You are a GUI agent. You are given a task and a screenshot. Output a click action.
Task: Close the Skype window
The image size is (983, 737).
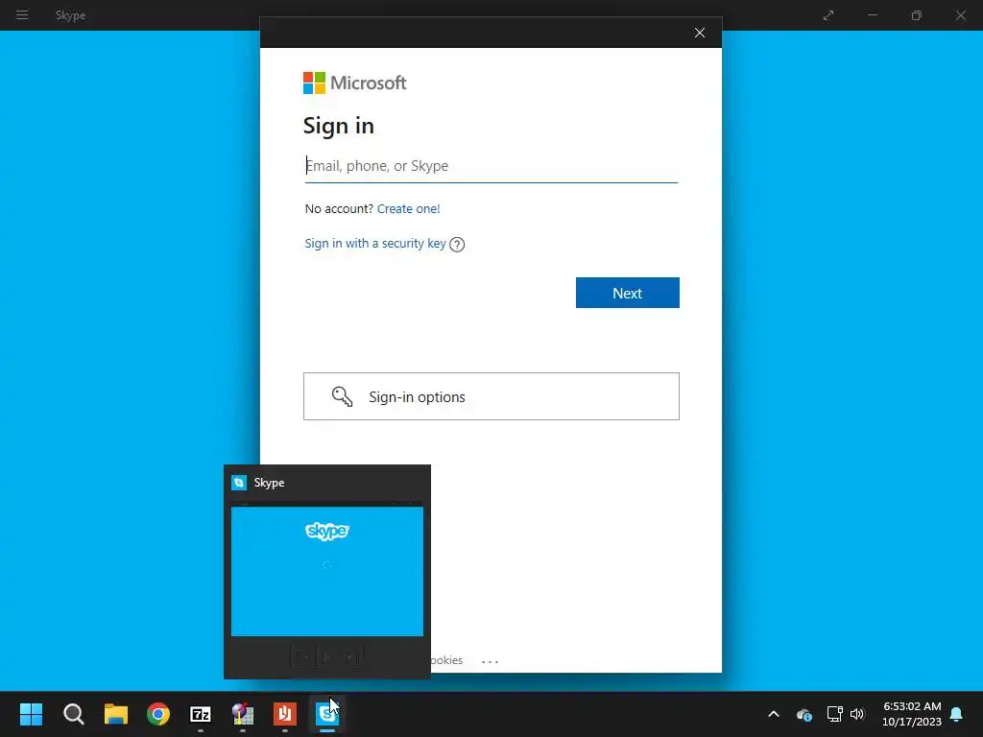pyautogui.click(x=960, y=15)
